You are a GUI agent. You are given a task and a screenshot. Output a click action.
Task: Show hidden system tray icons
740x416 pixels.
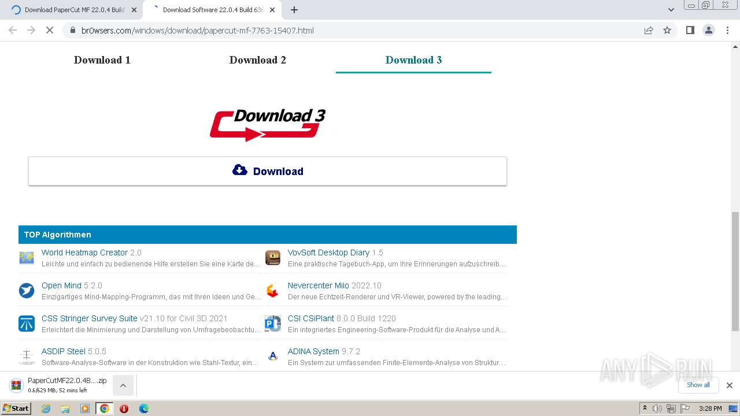[x=645, y=408]
